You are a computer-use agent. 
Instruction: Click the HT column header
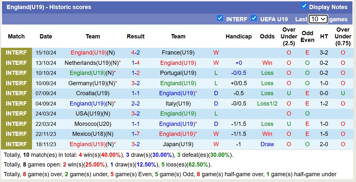324,36
